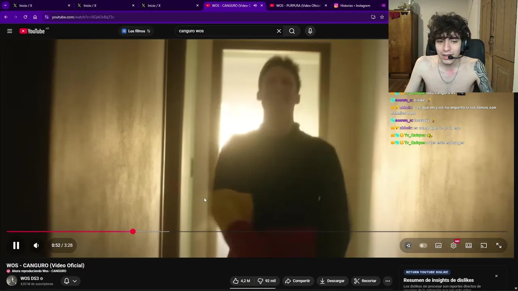Close the dislike insights panel

click(496, 276)
